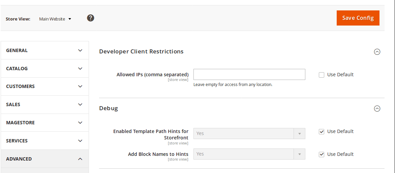Click the Developer Client Restrictions heading
This screenshot has width=395, height=173.
tap(141, 51)
